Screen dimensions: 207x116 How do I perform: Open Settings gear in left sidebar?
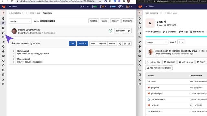[3, 84]
